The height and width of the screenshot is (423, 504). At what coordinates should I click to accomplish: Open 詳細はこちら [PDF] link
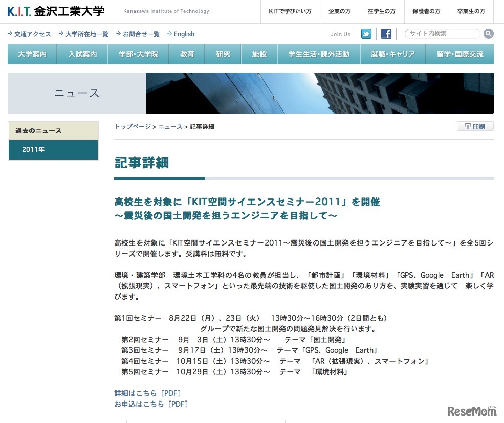(x=147, y=393)
